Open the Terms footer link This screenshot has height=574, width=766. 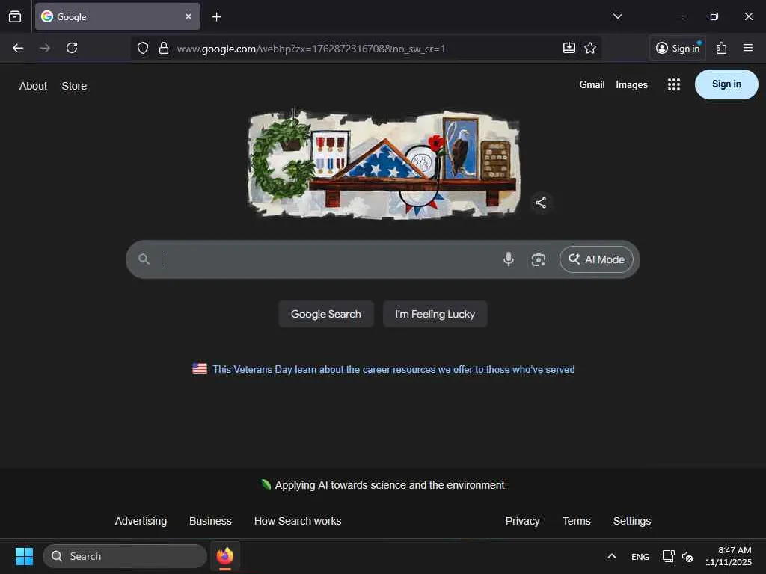coord(577,521)
